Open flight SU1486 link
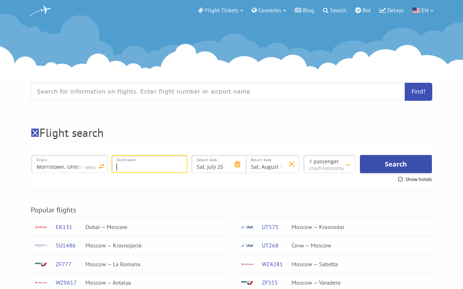Image resolution: width=463 pixels, height=289 pixels. 65,245
